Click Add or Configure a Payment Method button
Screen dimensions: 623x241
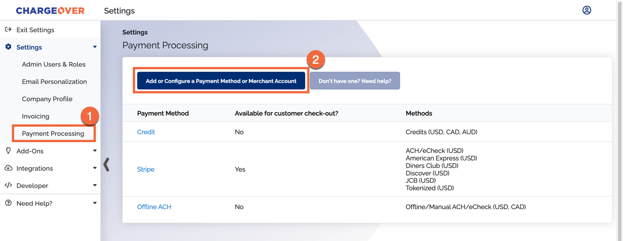tap(221, 81)
